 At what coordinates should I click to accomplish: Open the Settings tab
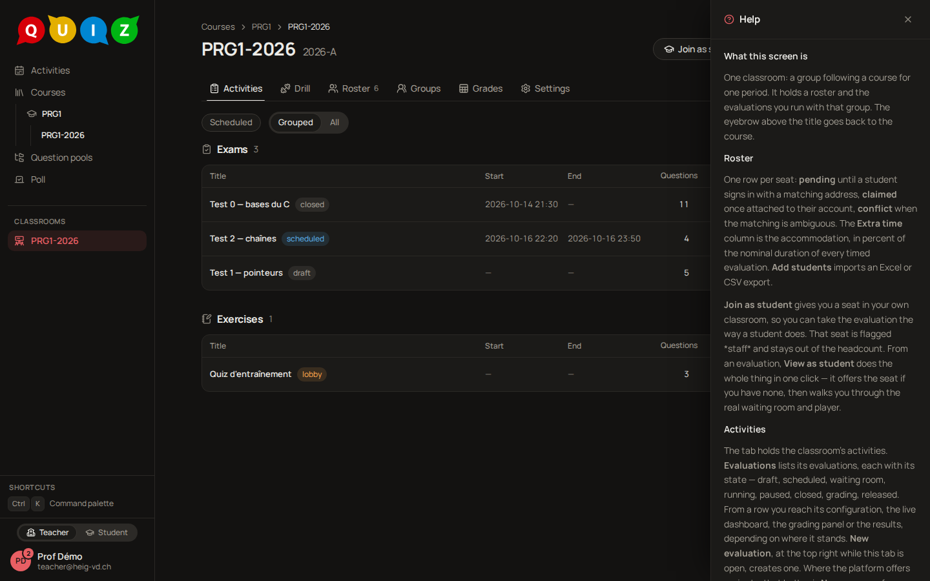coord(545,88)
